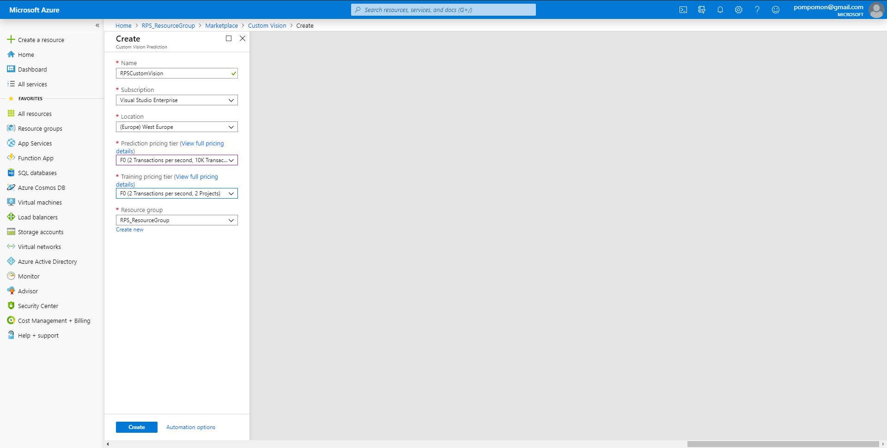Click the blue Create button

point(137,427)
